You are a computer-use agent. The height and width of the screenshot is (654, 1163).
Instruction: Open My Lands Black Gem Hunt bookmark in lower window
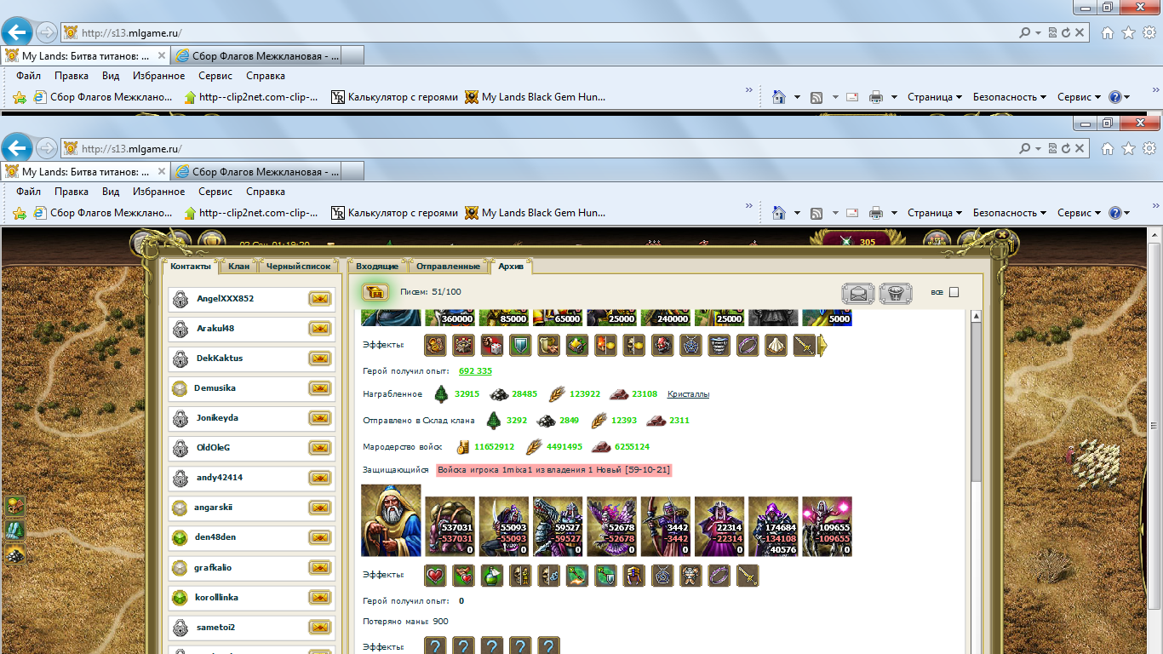click(x=536, y=213)
